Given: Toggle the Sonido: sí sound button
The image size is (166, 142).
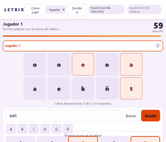Looking at the screenshot, I should (x=77, y=10).
